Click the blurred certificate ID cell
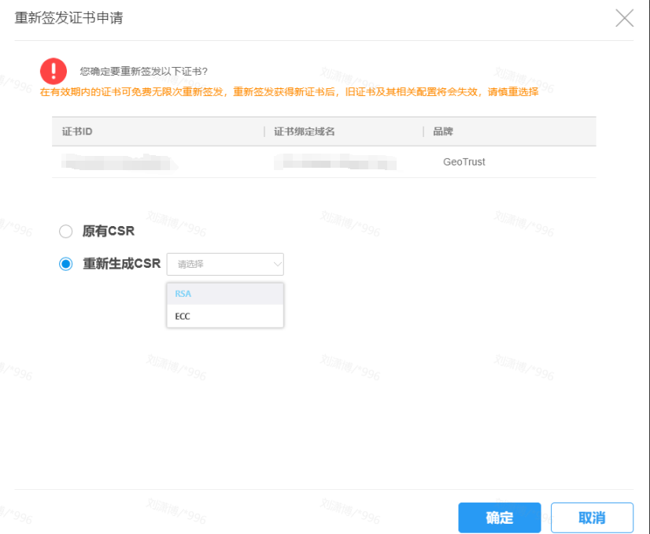Image resolution: width=650 pixels, height=534 pixels. point(118,162)
